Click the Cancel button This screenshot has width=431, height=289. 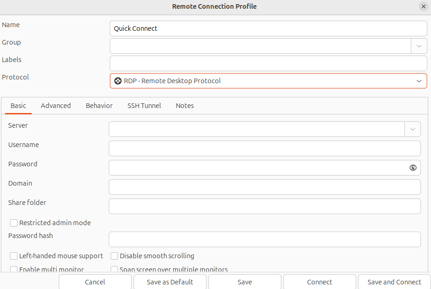coord(95,282)
